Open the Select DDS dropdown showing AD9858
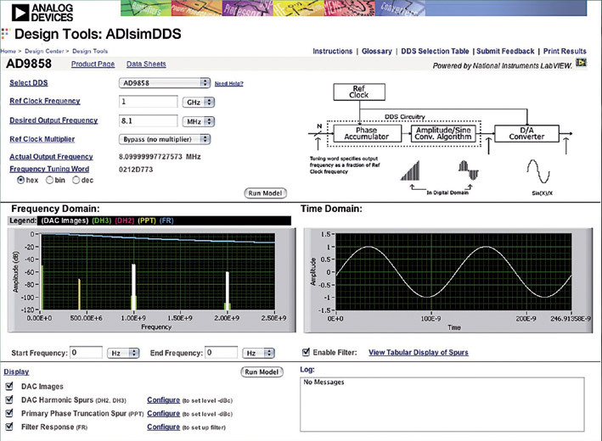 165,83
